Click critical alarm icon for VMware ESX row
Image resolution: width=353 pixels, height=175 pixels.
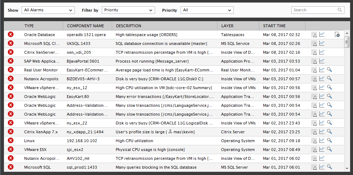[x=11, y=149]
